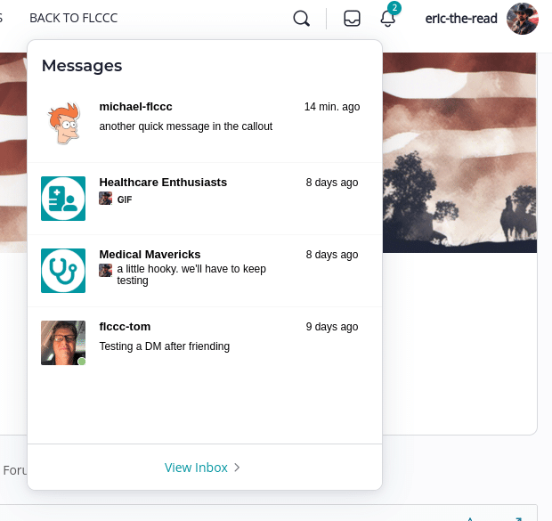Open the search magnifier icon

point(302,18)
